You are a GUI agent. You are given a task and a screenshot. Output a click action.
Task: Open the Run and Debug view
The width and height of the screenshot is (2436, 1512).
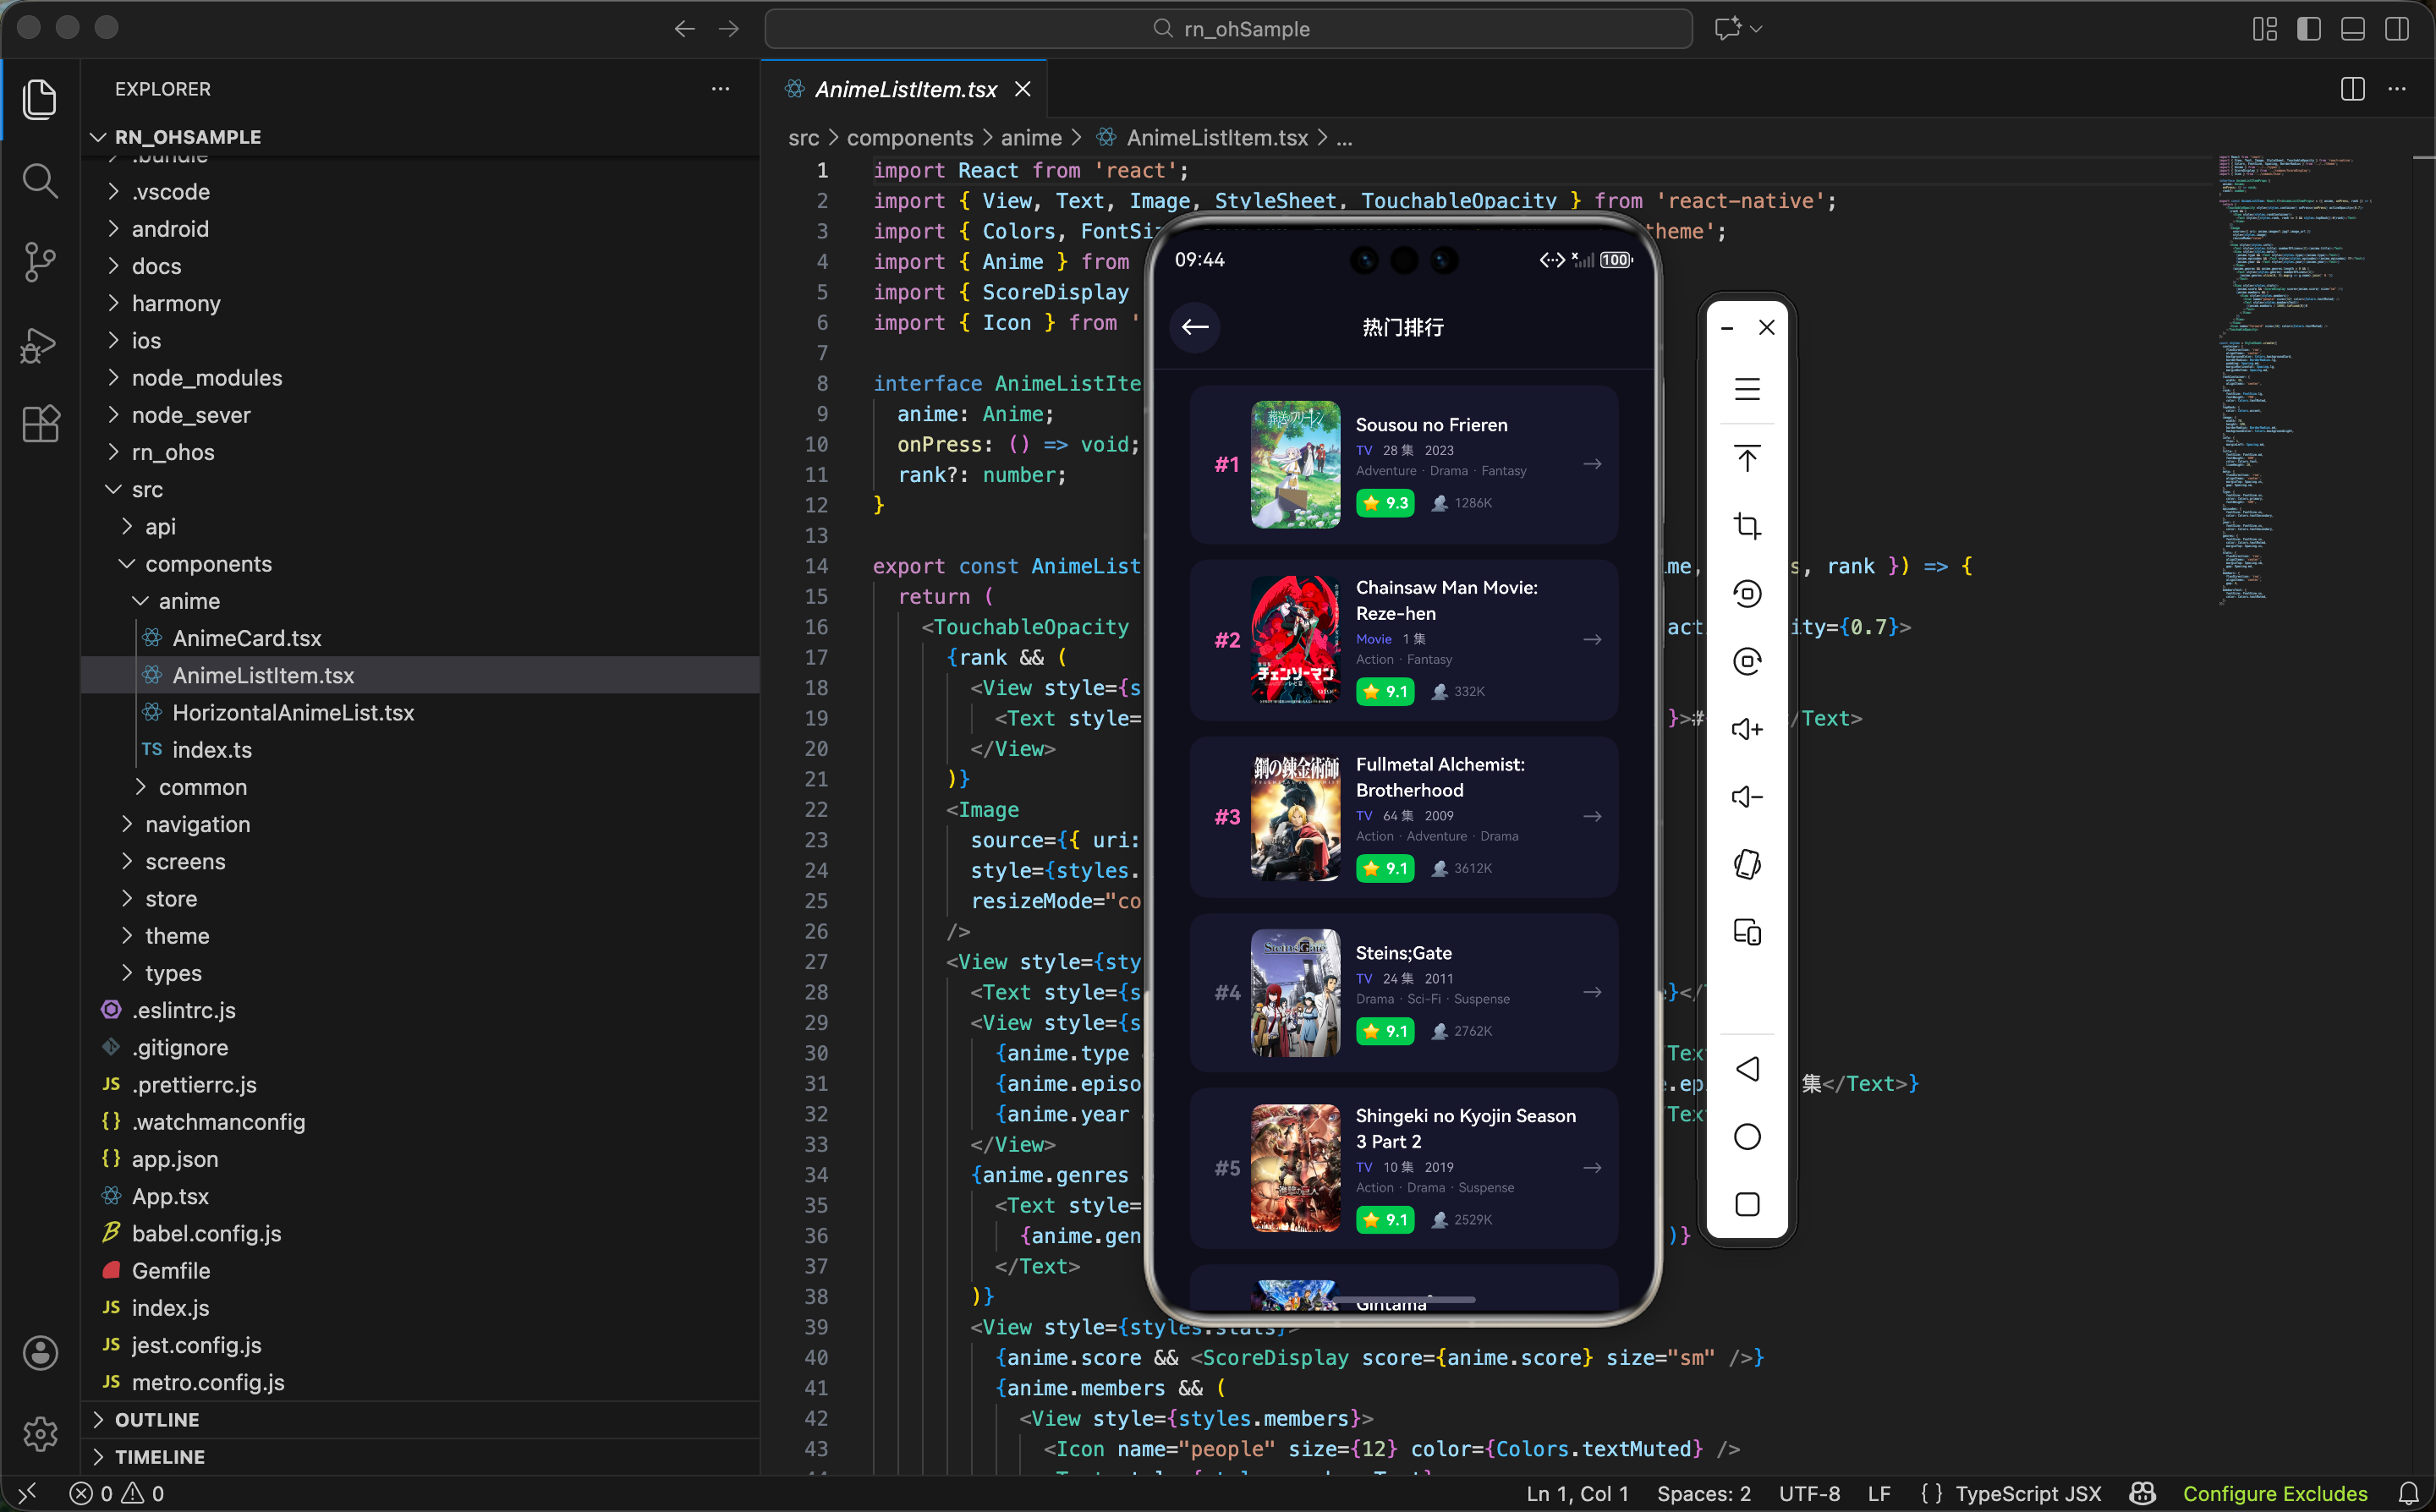coord(40,344)
